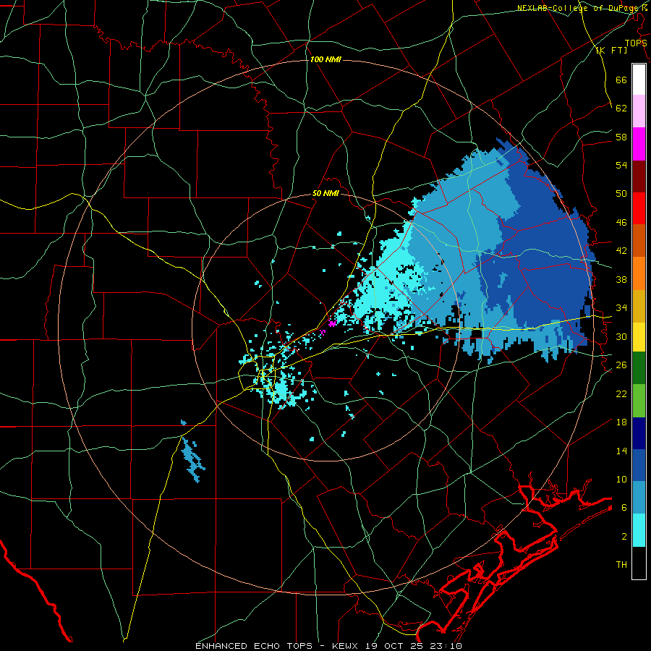Pick the light blue legend swatch

coord(639,498)
